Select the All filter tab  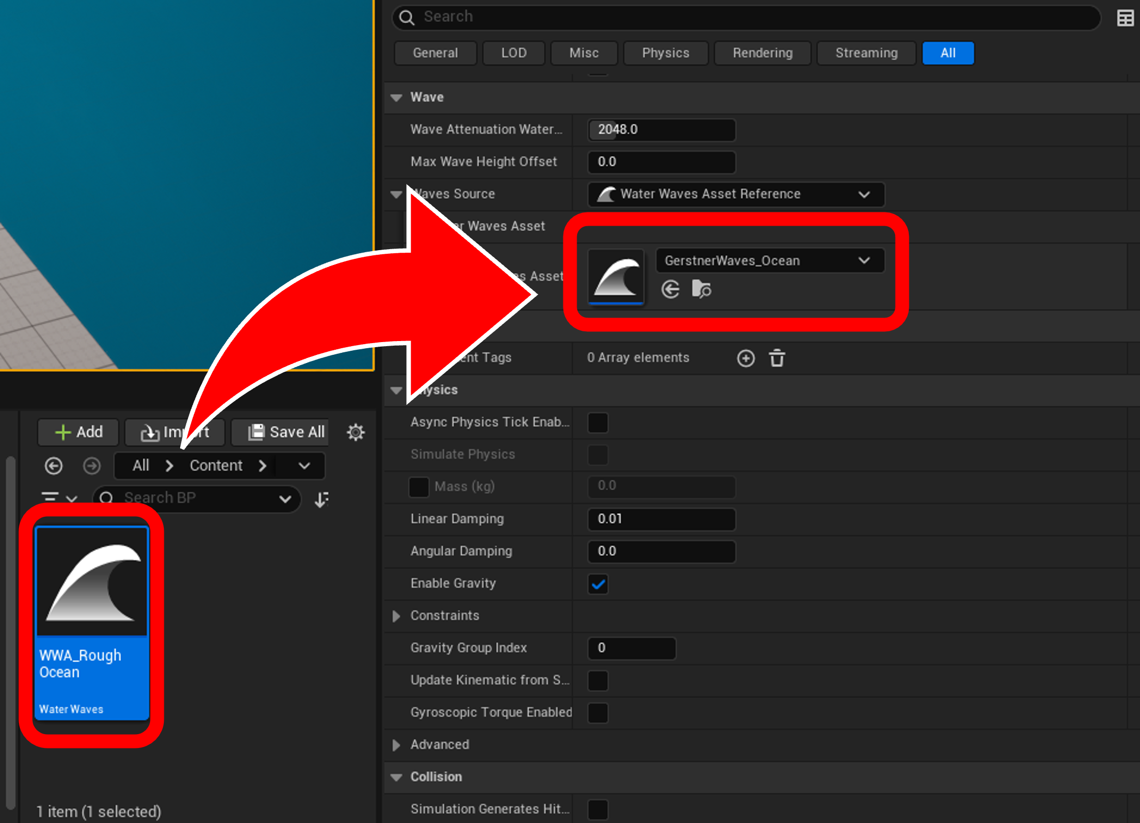(x=948, y=53)
